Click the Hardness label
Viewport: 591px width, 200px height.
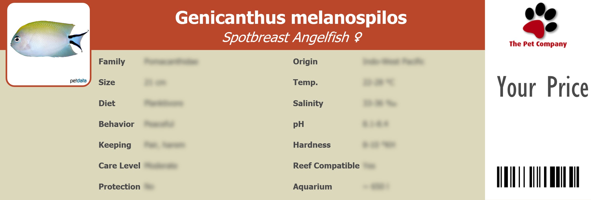click(312, 145)
